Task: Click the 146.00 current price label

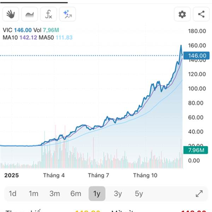Action: click(x=197, y=55)
